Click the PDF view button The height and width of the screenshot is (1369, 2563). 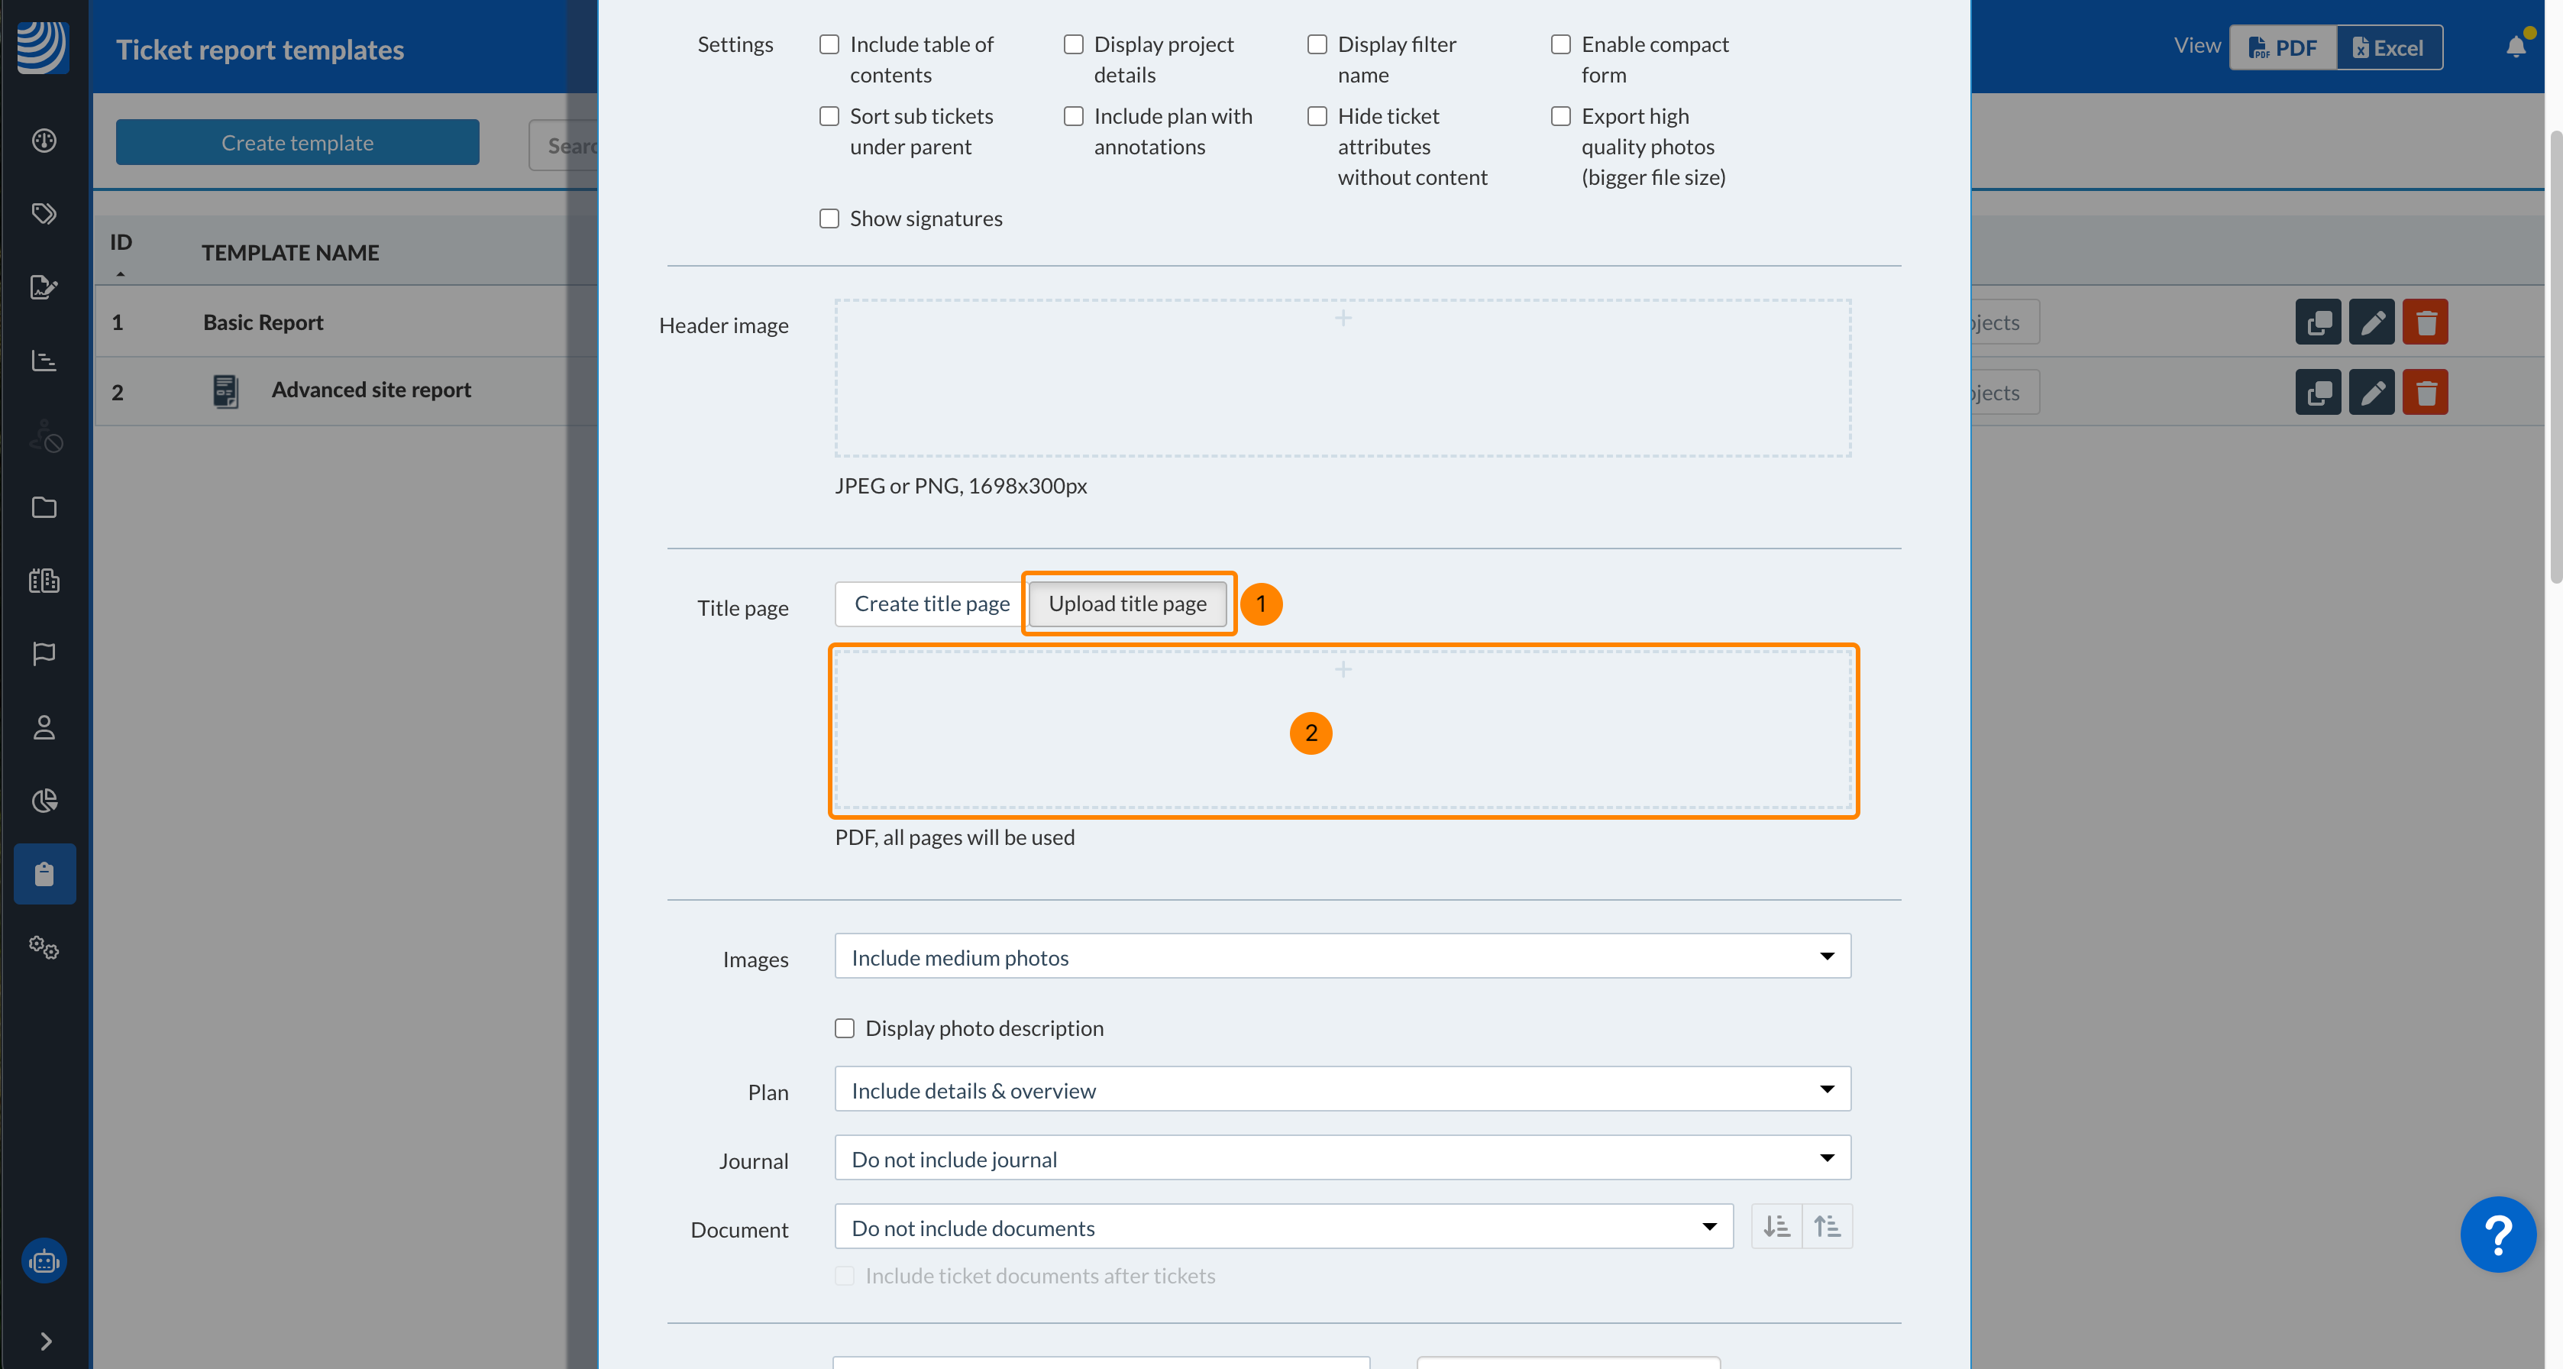[x=2283, y=48]
